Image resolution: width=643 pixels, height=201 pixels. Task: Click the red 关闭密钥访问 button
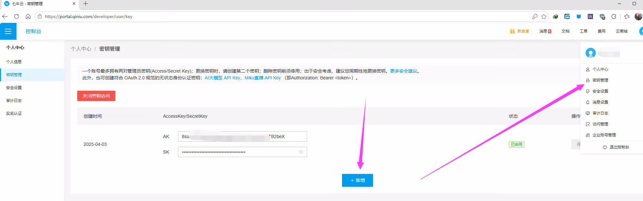(96, 96)
